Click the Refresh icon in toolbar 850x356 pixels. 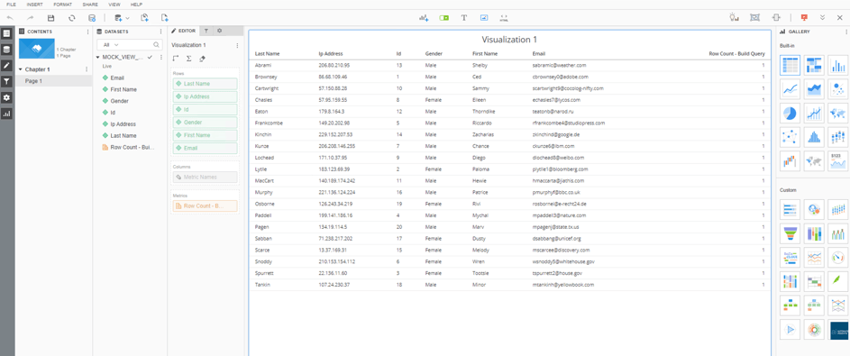click(71, 18)
